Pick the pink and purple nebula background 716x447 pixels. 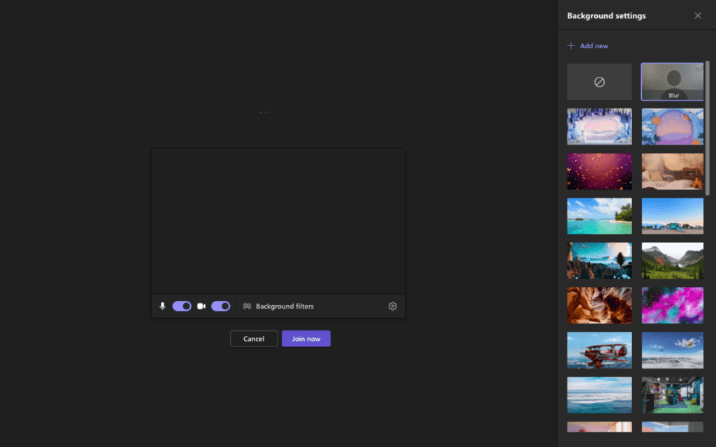click(673, 305)
